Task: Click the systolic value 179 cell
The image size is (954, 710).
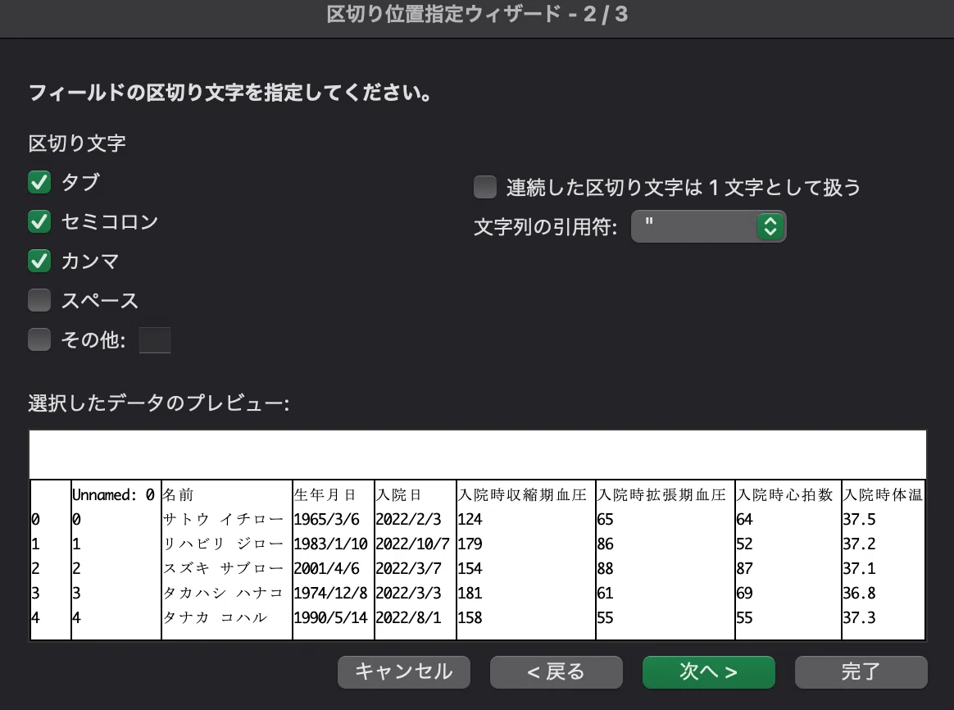Action: (x=470, y=544)
